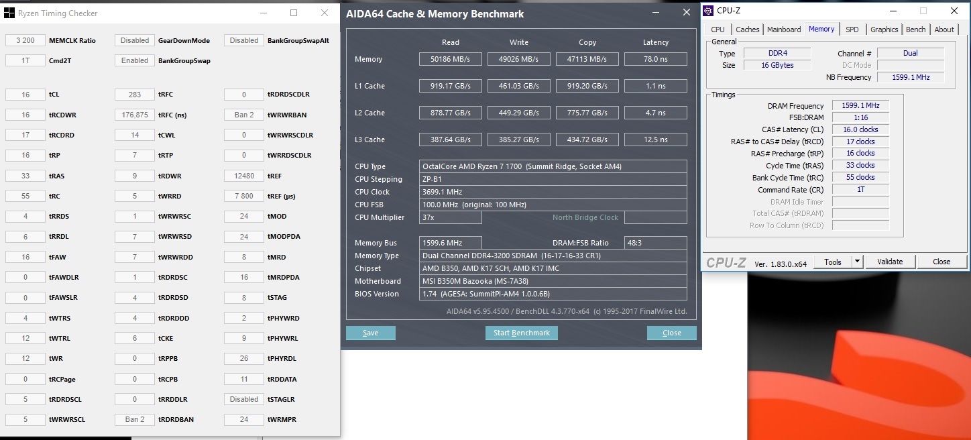Click the DRAM Frequency value in CPU-Z

[861, 106]
